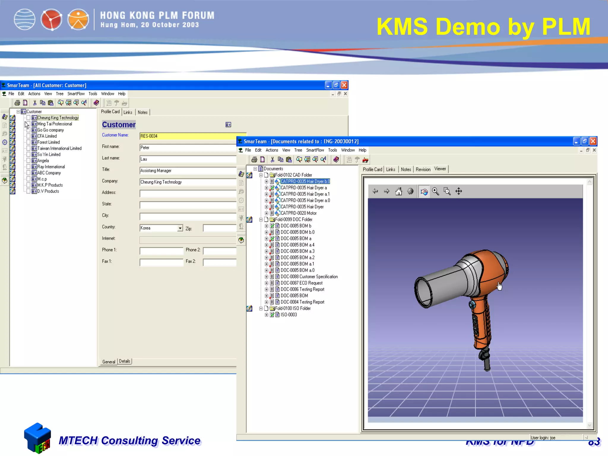This screenshot has width=608, height=456.
Task: Select DOC-0086 Testing Report
Action: pos(303,289)
